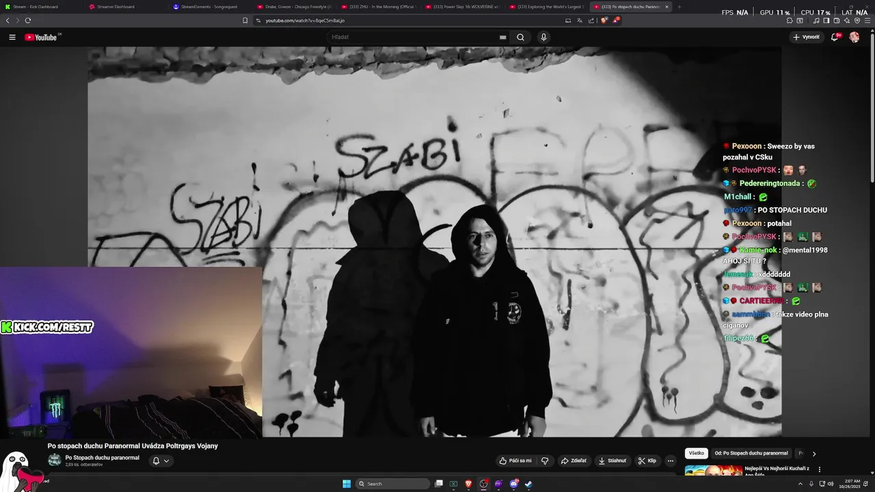
Task: Open the YouTube hamburger guide menu
Action: (12, 38)
